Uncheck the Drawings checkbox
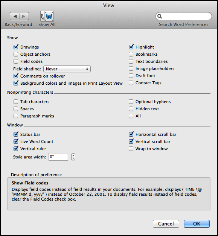Image resolution: width=218 pixels, height=236 pixels. tap(16, 47)
